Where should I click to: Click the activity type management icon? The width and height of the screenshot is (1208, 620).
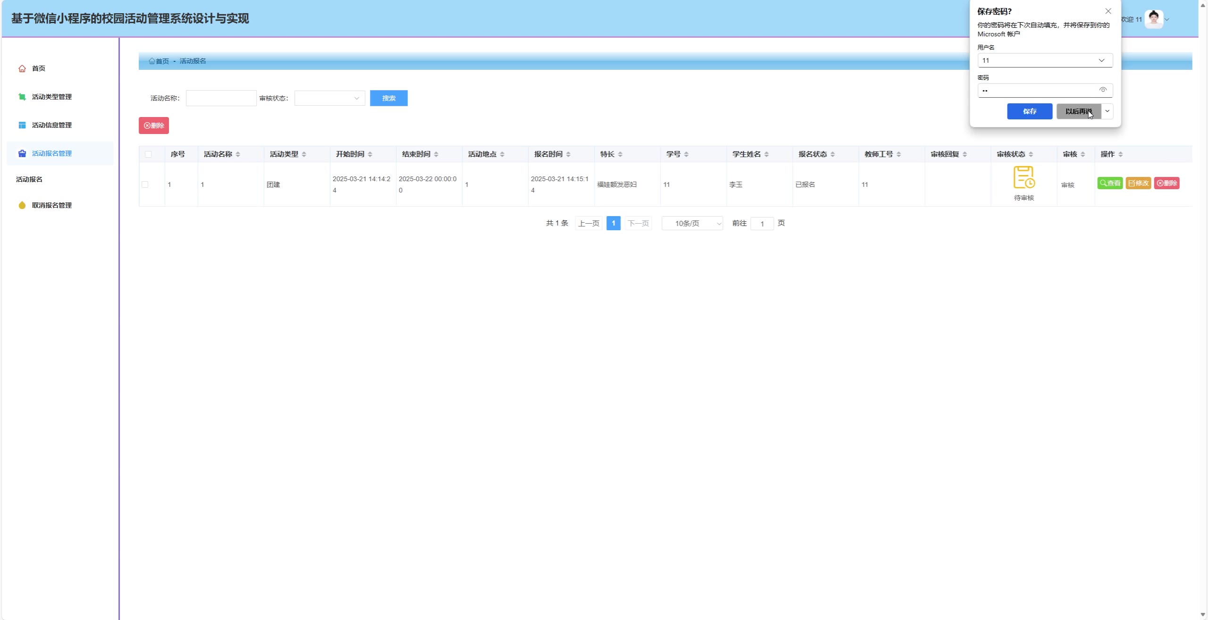tap(22, 97)
